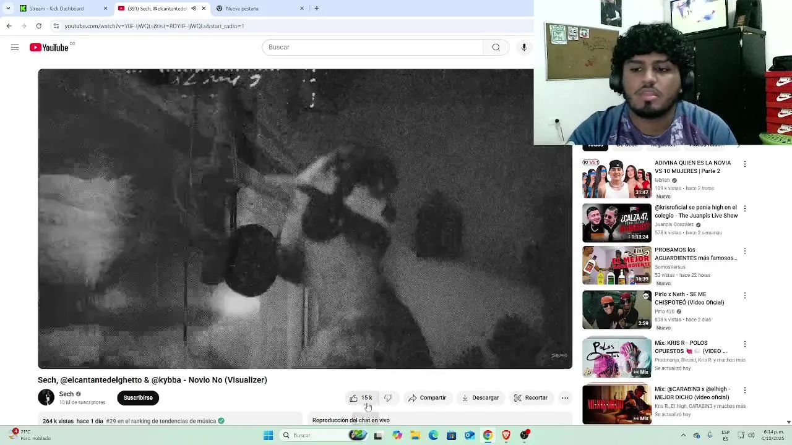Click the browser address bar URL

point(155,26)
